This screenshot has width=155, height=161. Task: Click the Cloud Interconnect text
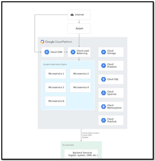point(91,133)
